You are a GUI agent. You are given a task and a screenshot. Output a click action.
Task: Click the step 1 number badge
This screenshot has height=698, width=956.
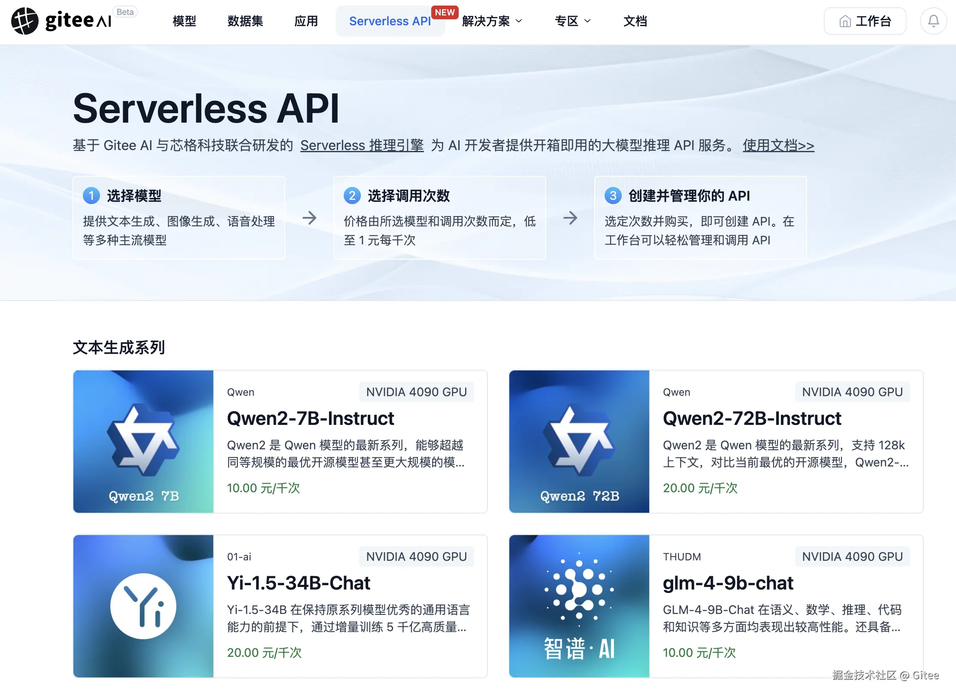(91, 196)
